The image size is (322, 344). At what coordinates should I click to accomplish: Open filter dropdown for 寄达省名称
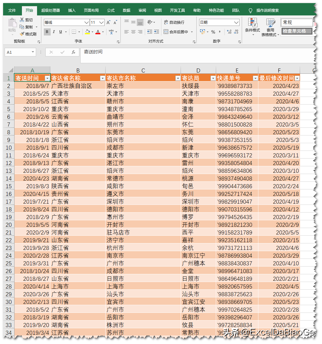[102, 78]
